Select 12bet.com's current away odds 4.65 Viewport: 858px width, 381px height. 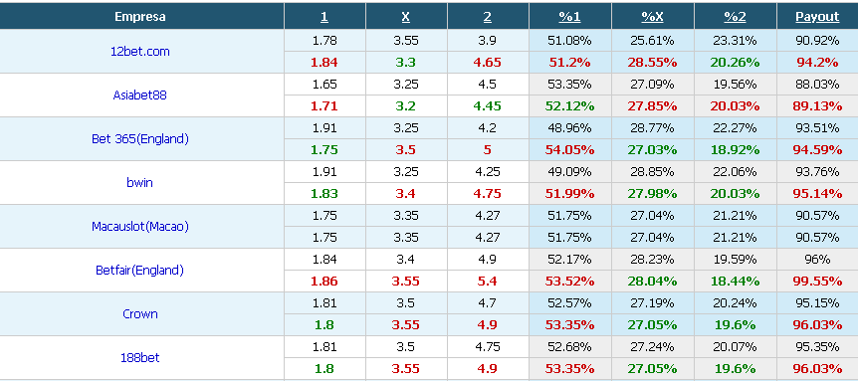click(487, 63)
